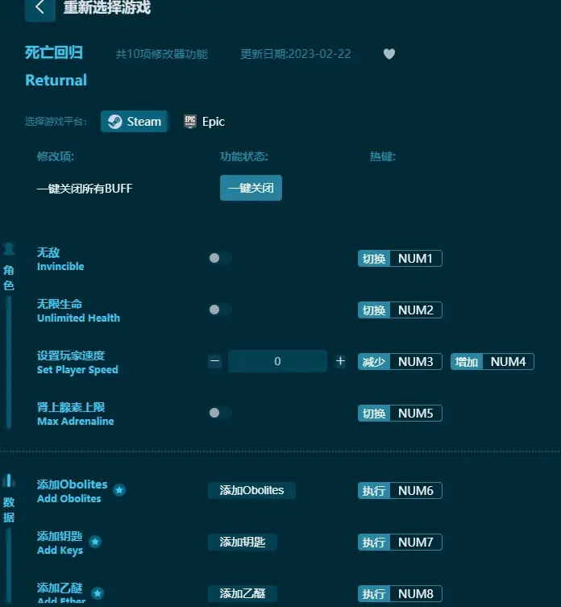Click the 热键 column header
561x607 pixels.
click(x=383, y=156)
